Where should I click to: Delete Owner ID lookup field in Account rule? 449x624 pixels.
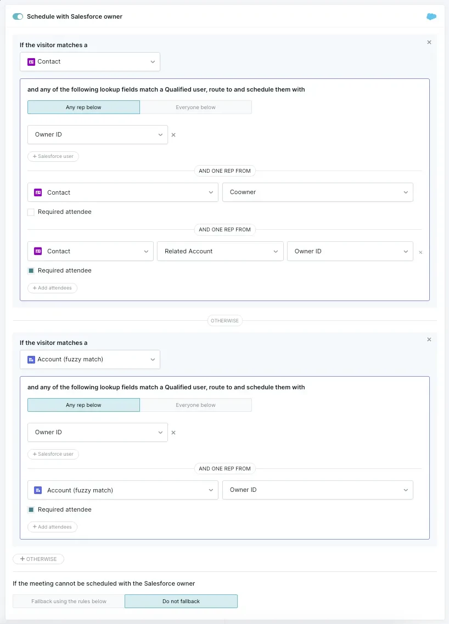173,433
